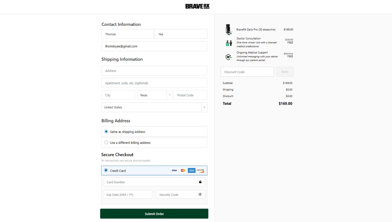Click the Mastercard logo
Image resolution: width=392 pixels, height=222 pixels.
tap(183, 171)
